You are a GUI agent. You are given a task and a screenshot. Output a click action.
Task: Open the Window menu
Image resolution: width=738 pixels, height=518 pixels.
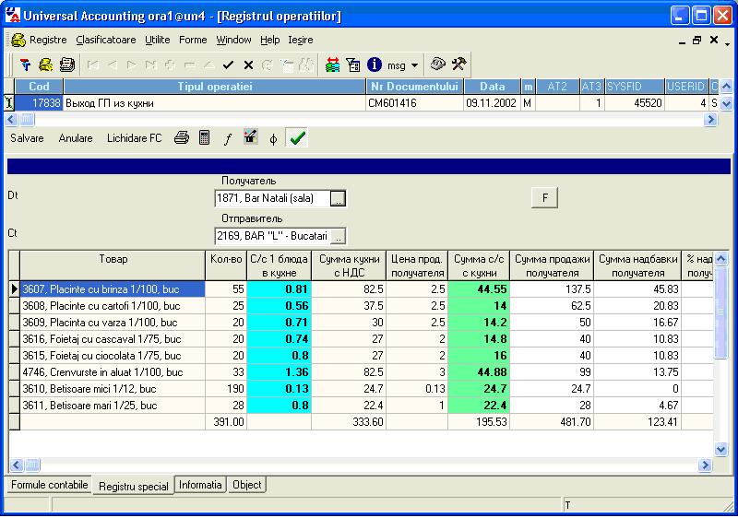pos(233,40)
